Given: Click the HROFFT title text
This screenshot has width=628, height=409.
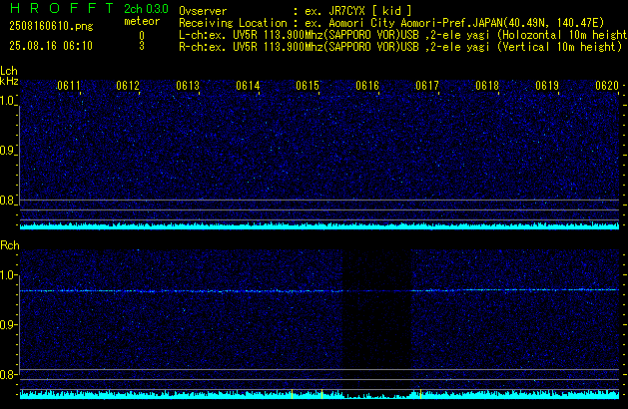Looking at the screenshot, I should (62, 8).
